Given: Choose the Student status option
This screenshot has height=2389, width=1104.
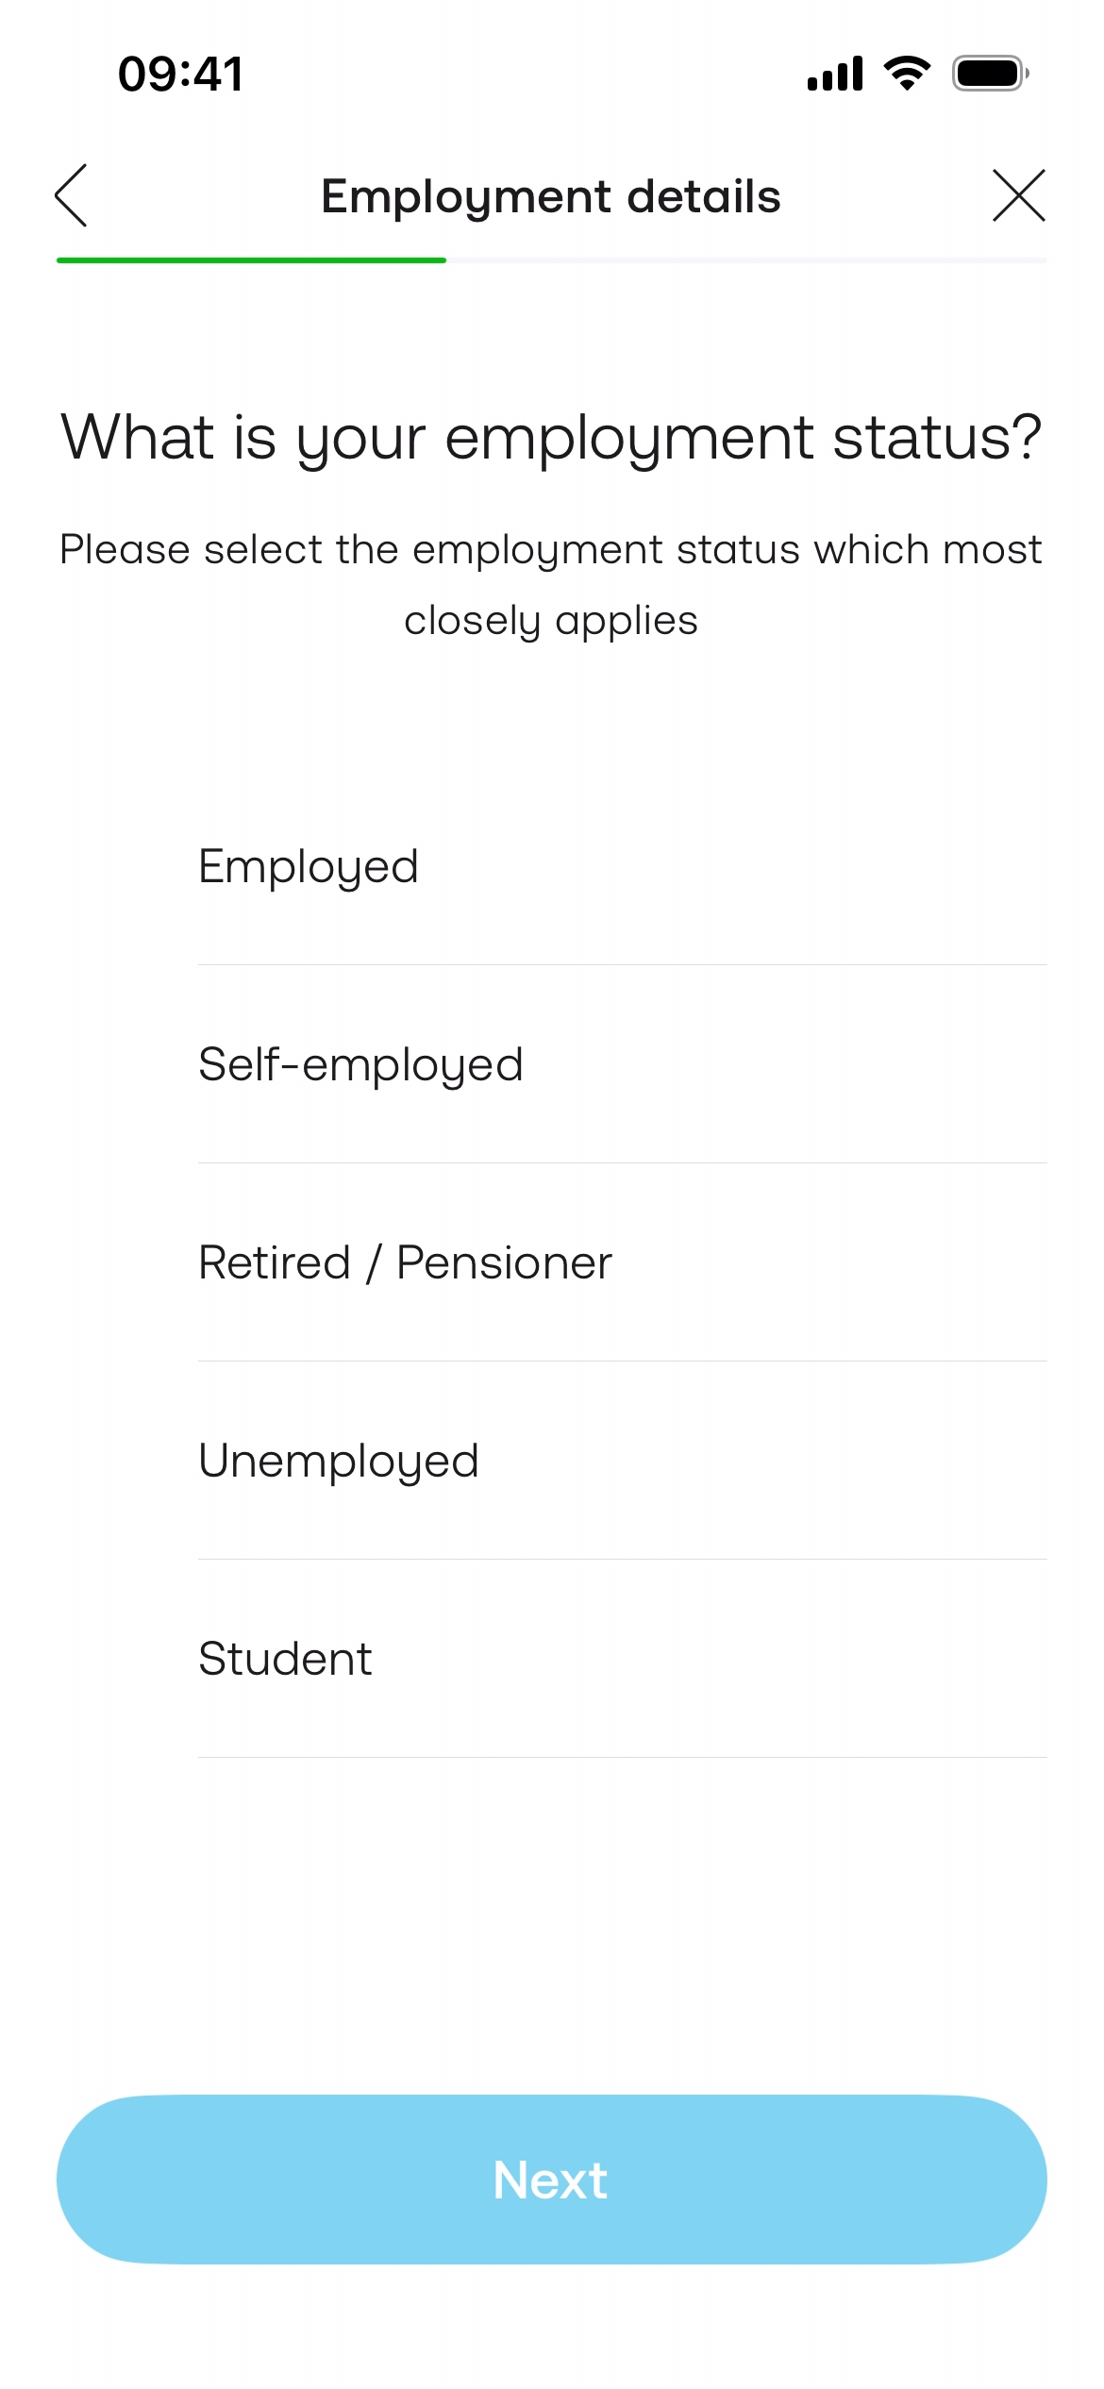Looking at the screenshot, I should coord(285,1659).
